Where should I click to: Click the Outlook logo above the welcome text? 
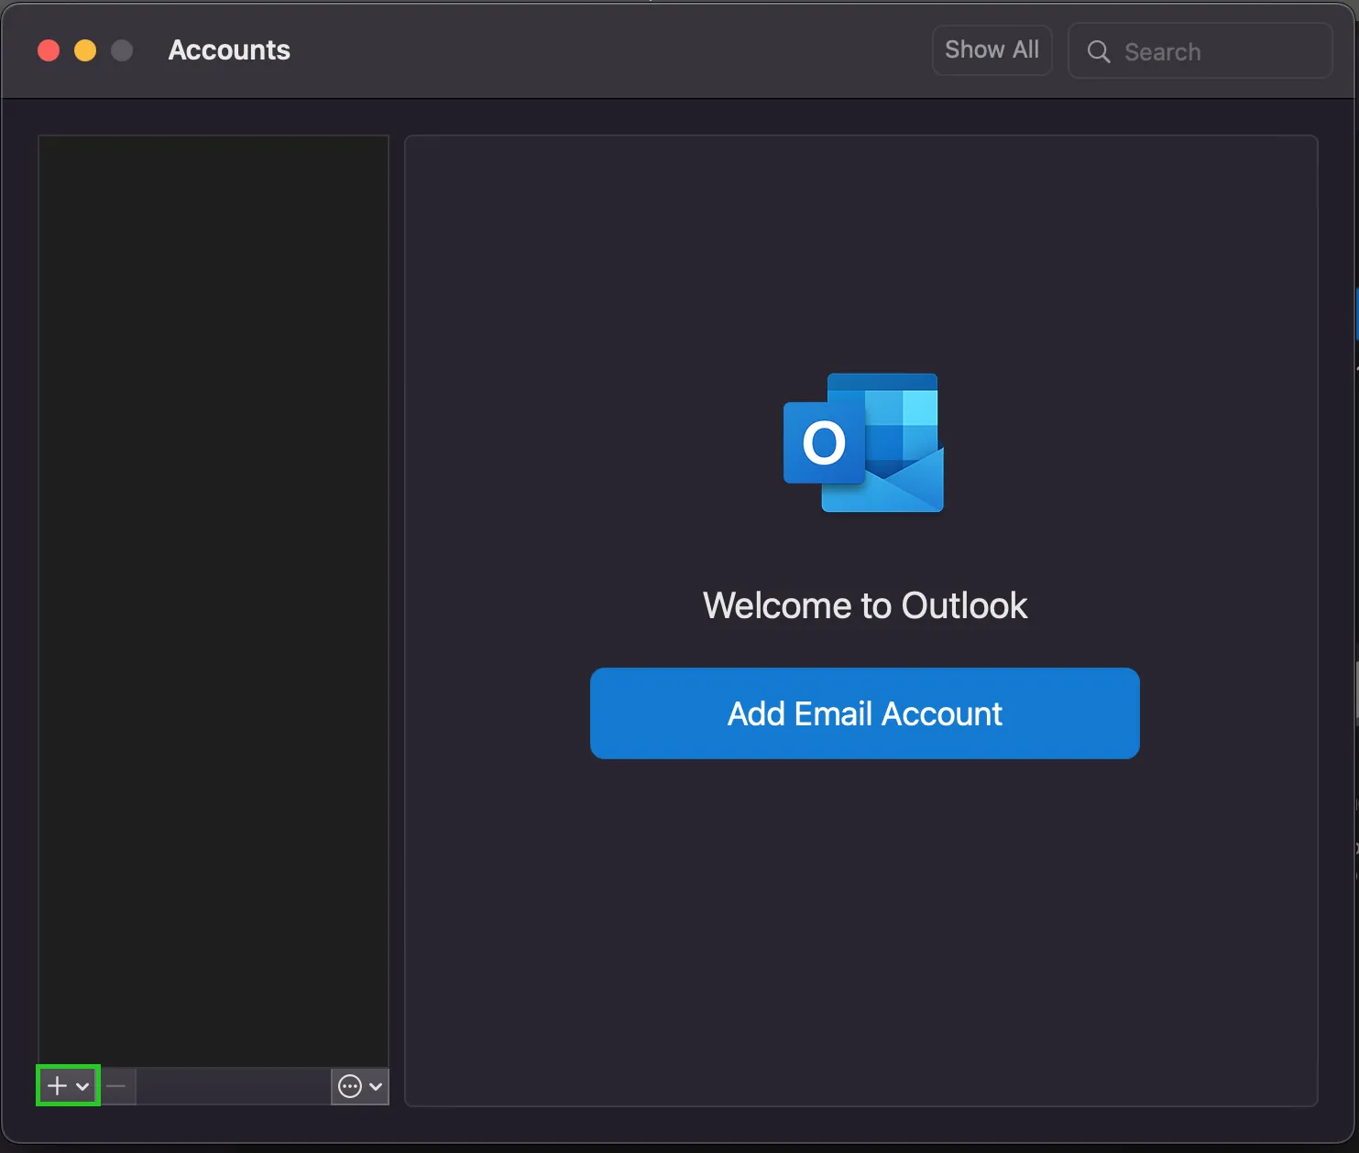pyautogui.click(x=862, y=443)
